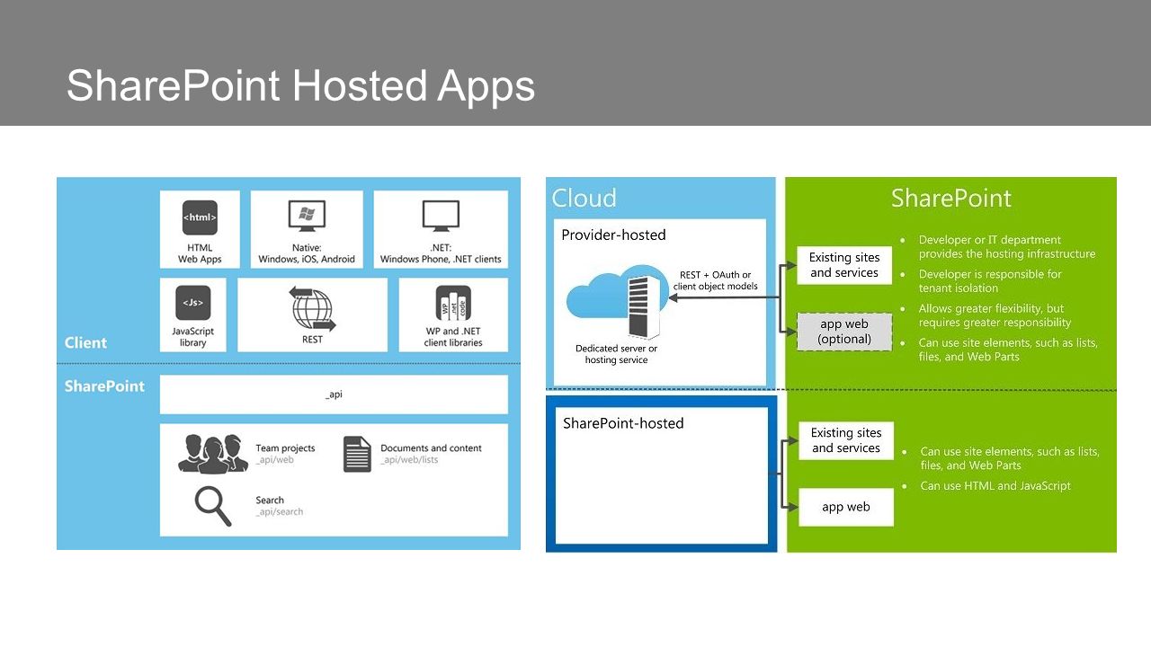Click the .NET clients monitor icon
The height and width of the screenshot is (647, 1151).
[441, 217]
